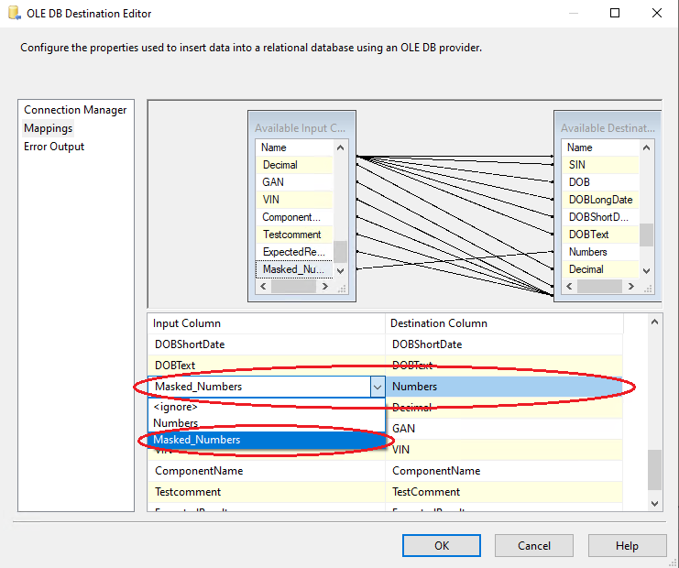Choose <ignore> from the dropdown list
Viewport: 679px width, 568px height.
174,406
